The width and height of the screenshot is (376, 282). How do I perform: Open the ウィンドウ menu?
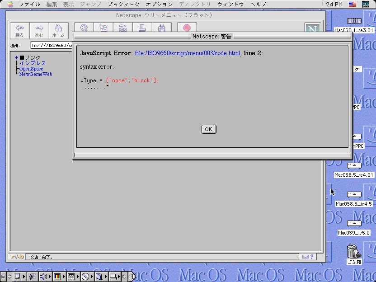[x=230, y=5]
